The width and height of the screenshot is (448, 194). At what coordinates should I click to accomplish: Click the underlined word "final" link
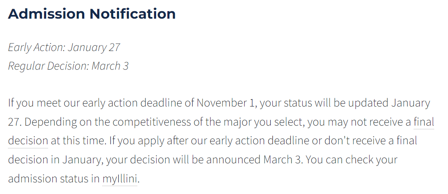[x=424, y=122]
